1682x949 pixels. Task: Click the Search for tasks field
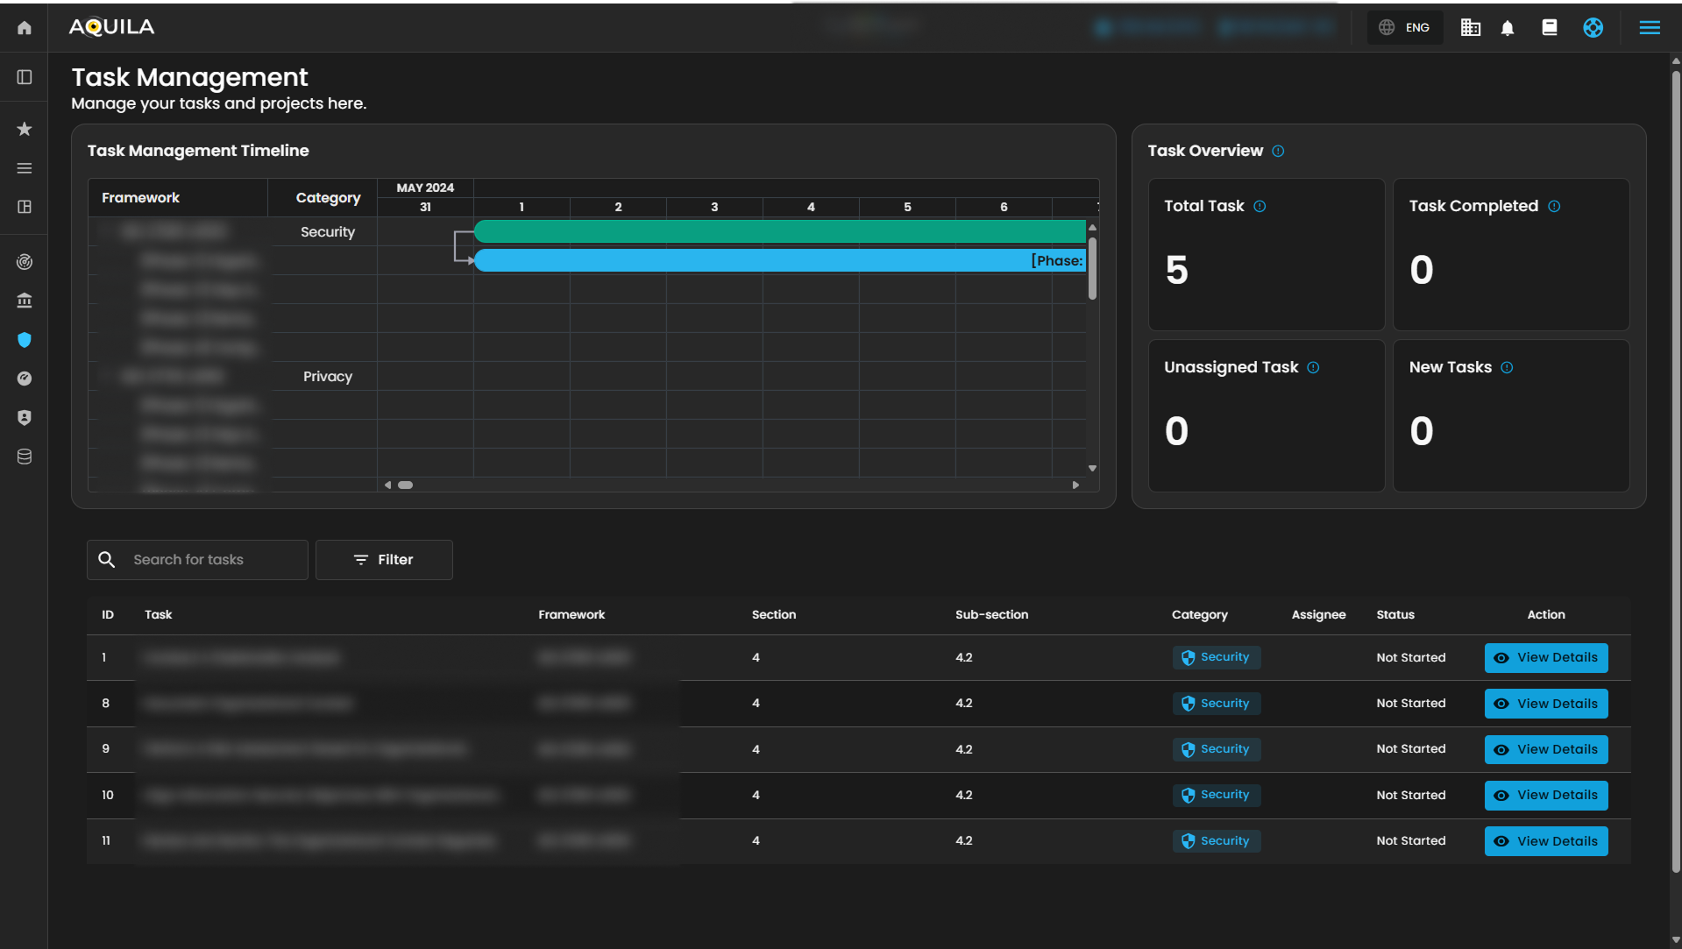pyautogui.click(x=210, y=560)
